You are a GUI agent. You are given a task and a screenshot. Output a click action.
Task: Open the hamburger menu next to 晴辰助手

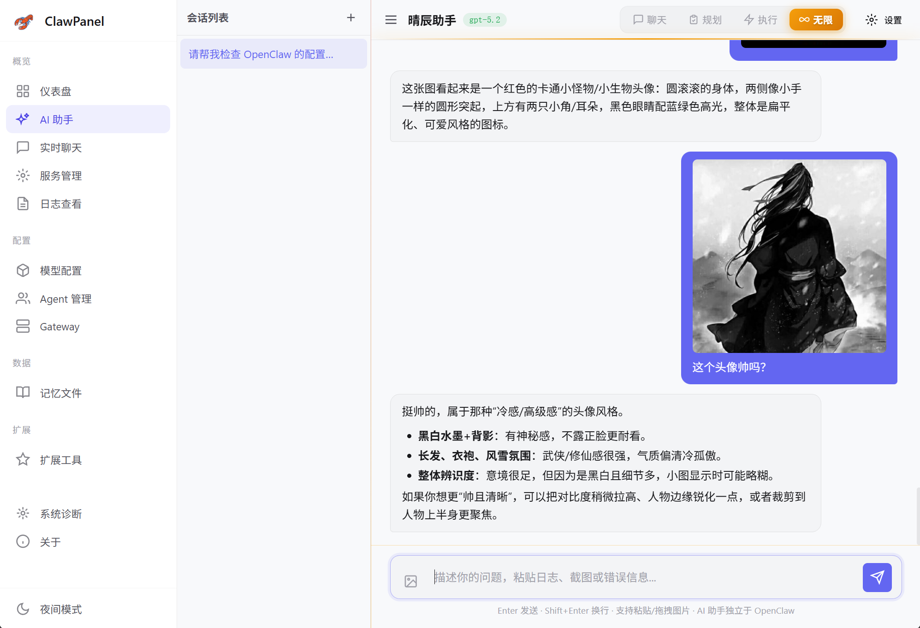pos(391,20)
